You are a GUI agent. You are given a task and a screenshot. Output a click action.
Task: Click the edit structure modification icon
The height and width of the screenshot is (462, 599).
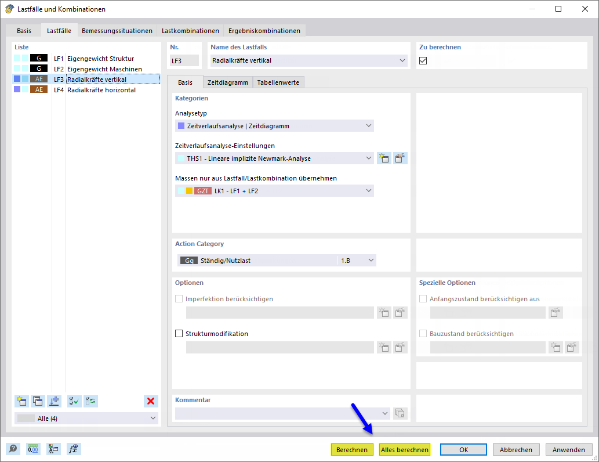pyautogui.click(x=400, y=347)
